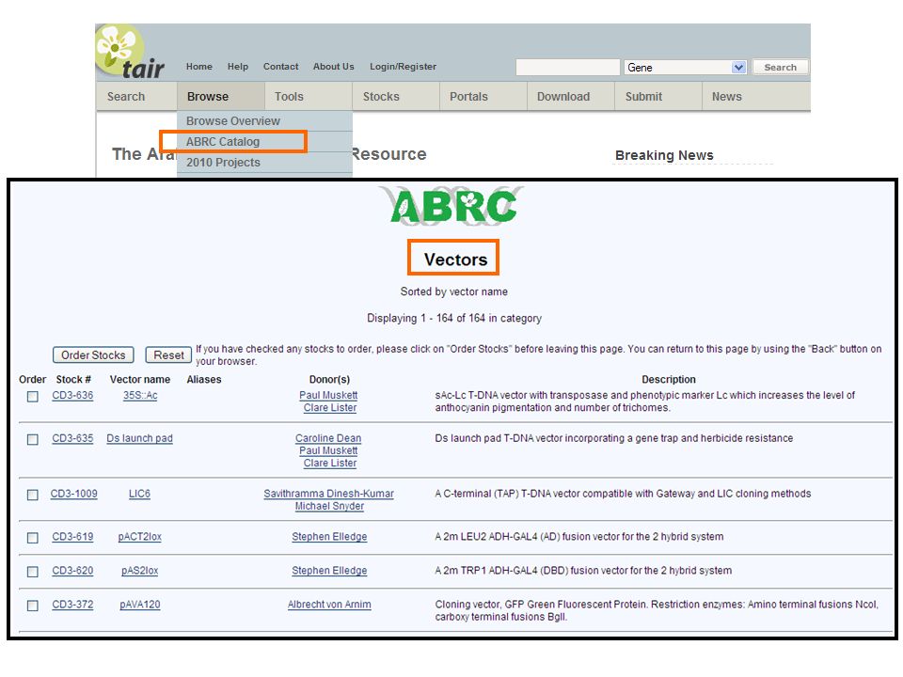This screenshot has height=677, width=903.
Task: Open donor Caroline Dean link
Action: click(328, 438)
